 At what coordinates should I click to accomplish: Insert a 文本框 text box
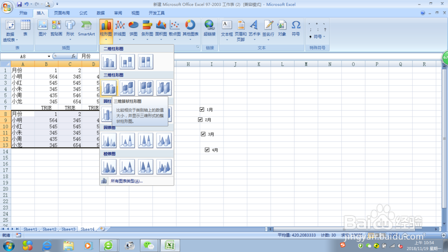point(227,30)
